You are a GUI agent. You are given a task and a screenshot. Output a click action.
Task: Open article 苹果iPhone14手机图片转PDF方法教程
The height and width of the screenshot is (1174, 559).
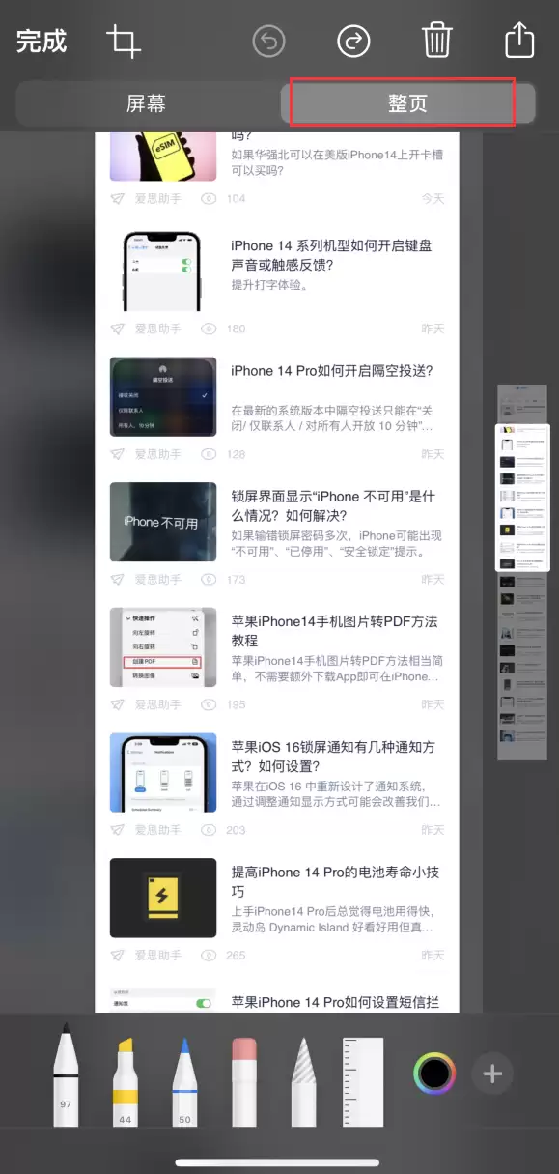[x=334, y=630]
